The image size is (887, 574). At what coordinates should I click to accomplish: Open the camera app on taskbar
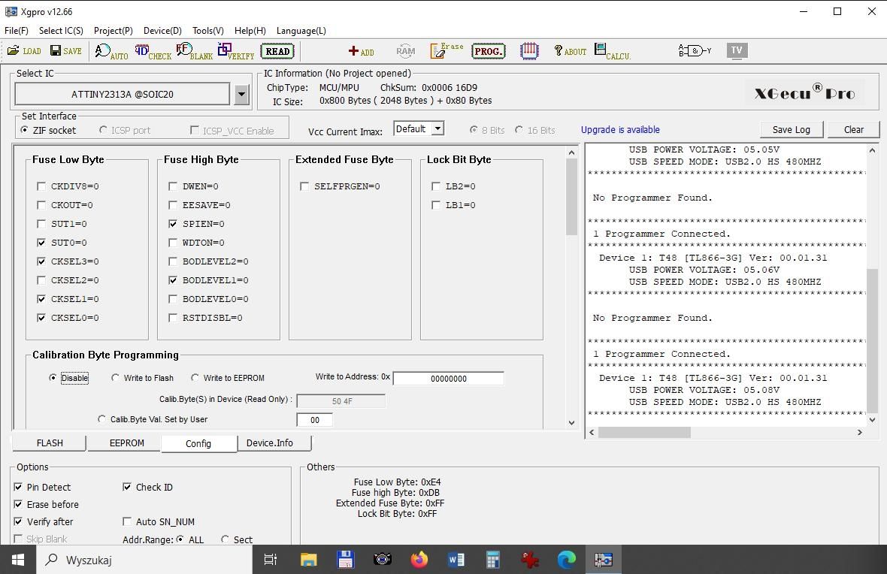tap(383, 560)
